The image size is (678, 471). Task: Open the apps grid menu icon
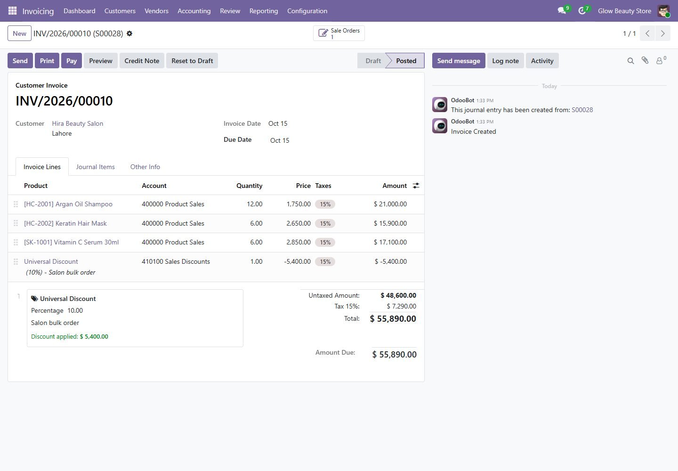pyautogui.click(x=13, y=10)
